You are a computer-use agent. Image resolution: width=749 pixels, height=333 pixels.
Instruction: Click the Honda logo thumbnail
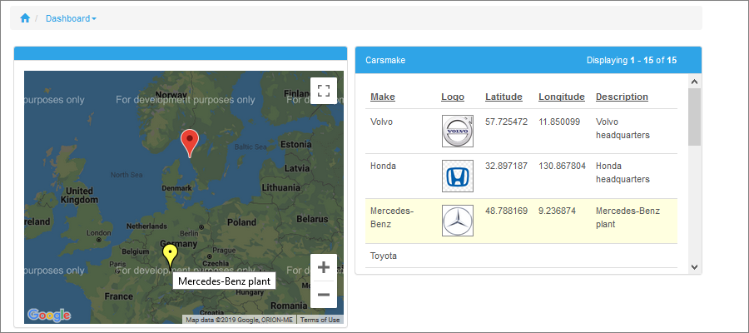click(x=458, y=176)
